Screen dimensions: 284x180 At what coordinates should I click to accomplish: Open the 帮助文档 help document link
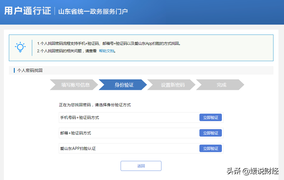point(106,51)
